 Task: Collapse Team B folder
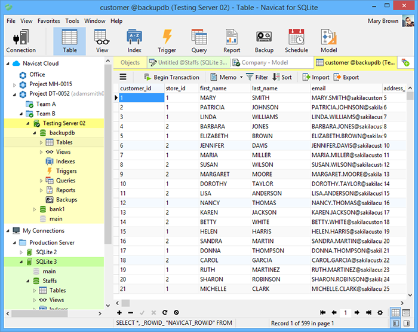click(x=21, y=114)
